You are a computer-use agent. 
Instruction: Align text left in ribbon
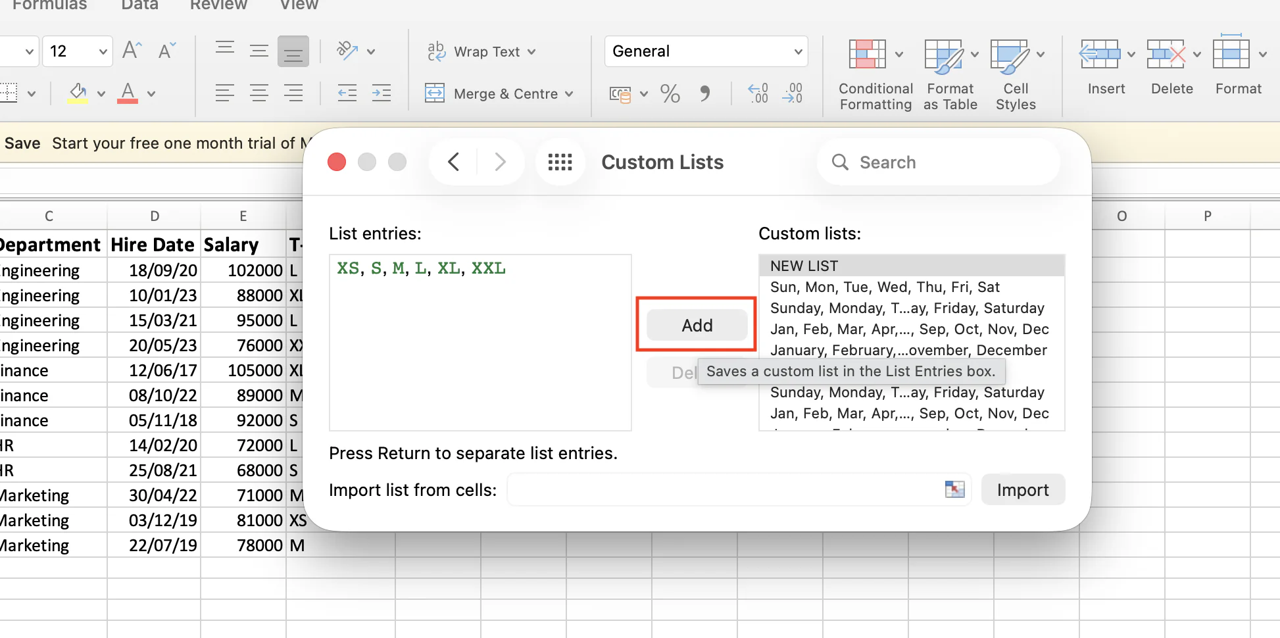point(225,93)
